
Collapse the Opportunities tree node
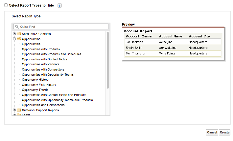click(x=15, y=39)
